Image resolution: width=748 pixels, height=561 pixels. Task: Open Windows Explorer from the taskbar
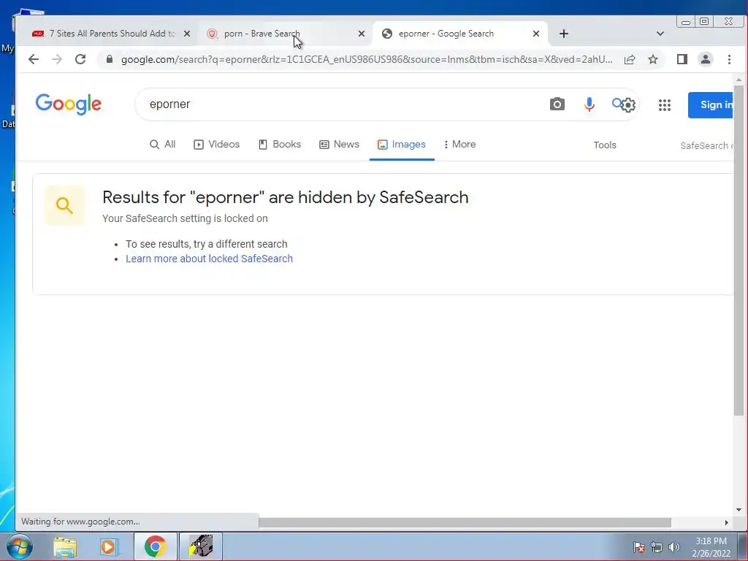pyautogui.click(x=65, y=546)
